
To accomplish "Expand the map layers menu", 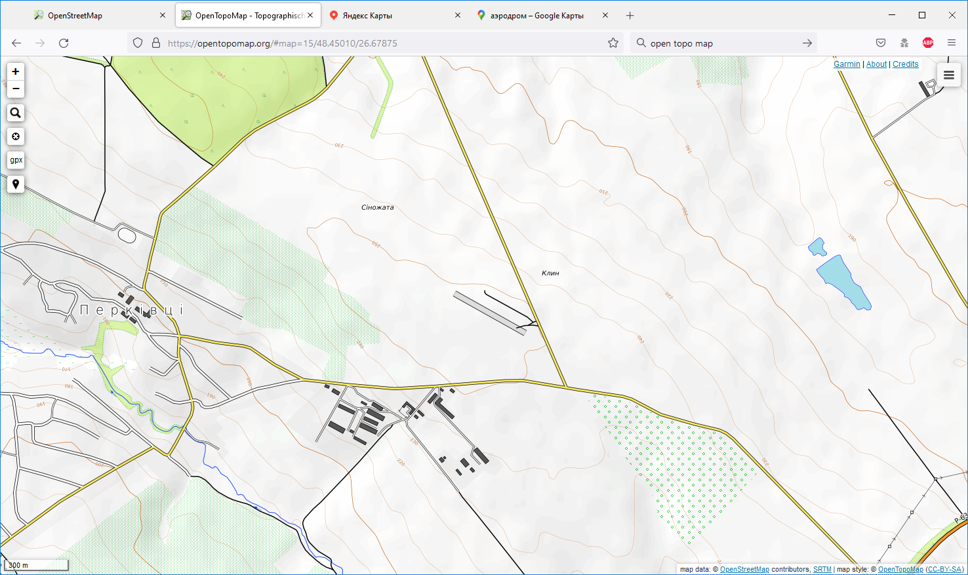I will pyautogui.click(x=948, y=75).
